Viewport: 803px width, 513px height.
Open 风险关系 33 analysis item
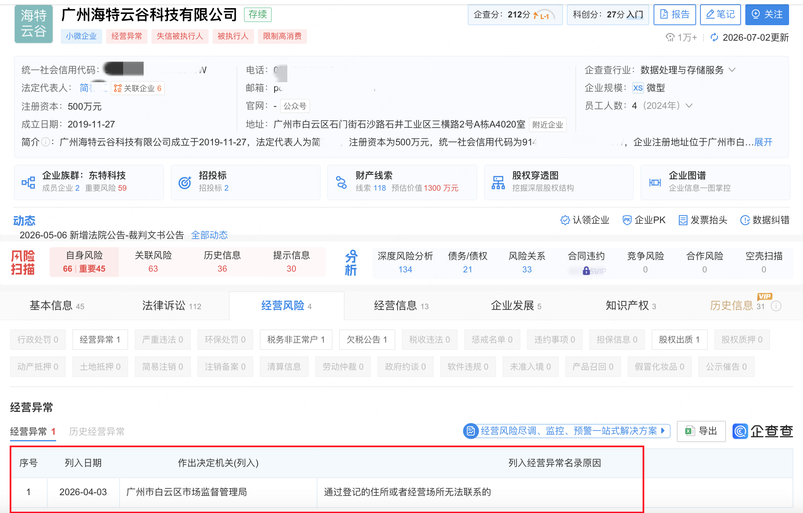(527, 262)
